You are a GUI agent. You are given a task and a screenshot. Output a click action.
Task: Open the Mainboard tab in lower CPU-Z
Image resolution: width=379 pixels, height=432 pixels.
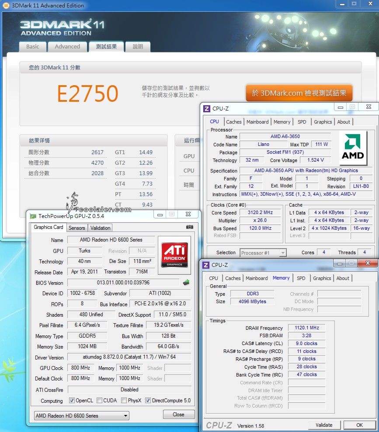pos(257,278)
